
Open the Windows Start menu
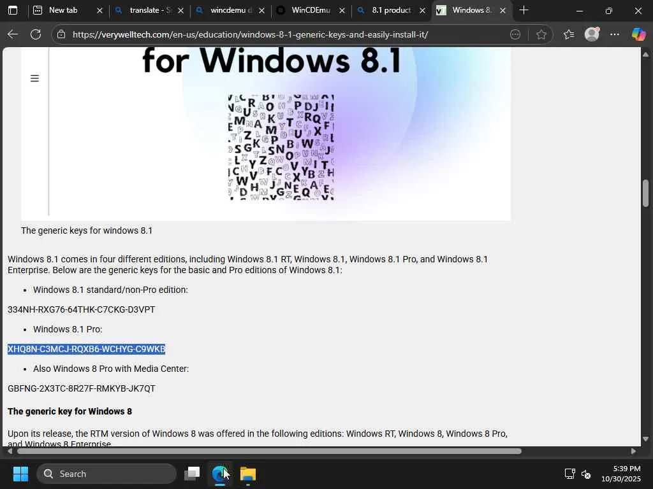[x=20, y=474]
